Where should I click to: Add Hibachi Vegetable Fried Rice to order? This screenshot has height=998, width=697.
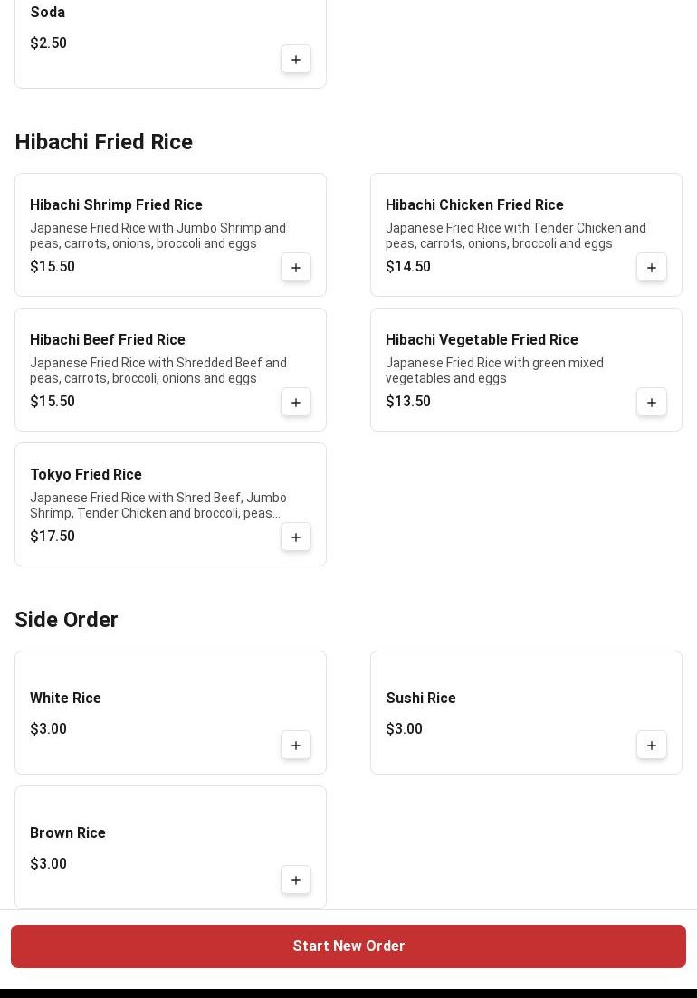coord(652,403)
